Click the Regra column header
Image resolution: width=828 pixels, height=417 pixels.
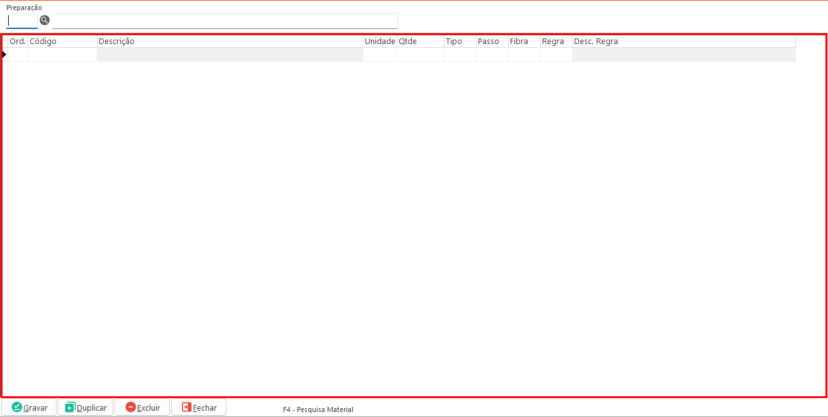[556, 42]
